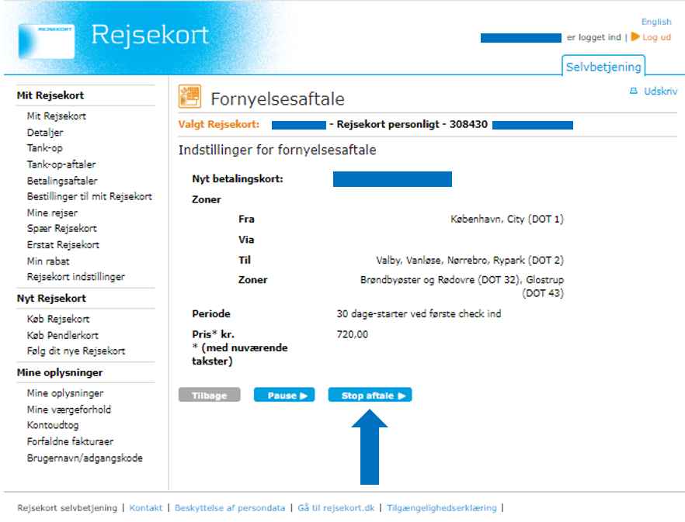Go to Brugernavn/adgangskode settings
Image resolution: width=685 pixels, height=522 pixels.
[85, 458]
